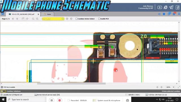The image size is (181, 102).
Task: Close the MI A2 LITE_SUB BOARD tab
Action: 38,14
